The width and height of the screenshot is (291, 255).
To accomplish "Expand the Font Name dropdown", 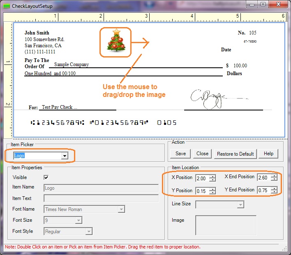I will point(121,209).
